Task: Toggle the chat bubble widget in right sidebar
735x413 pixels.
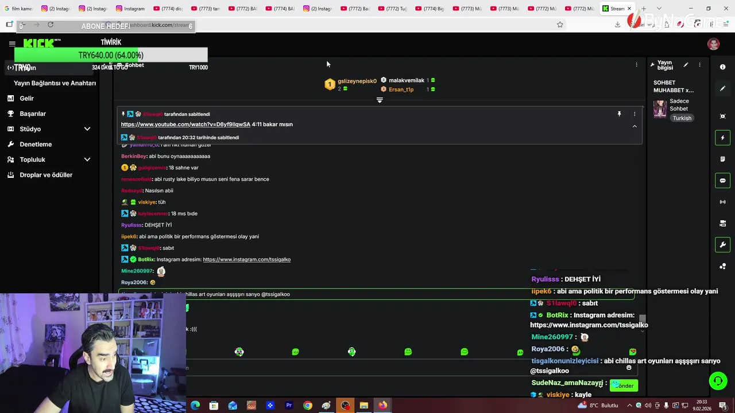Action: point(722,181)
